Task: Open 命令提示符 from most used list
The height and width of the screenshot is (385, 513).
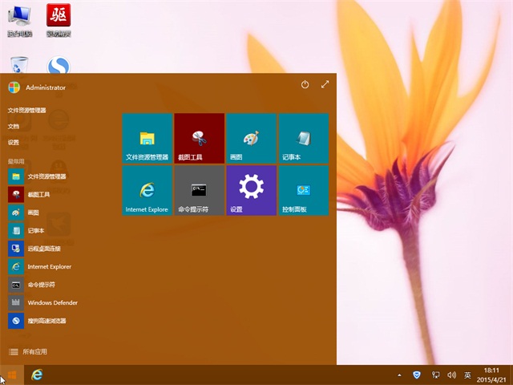Action: 32,285
